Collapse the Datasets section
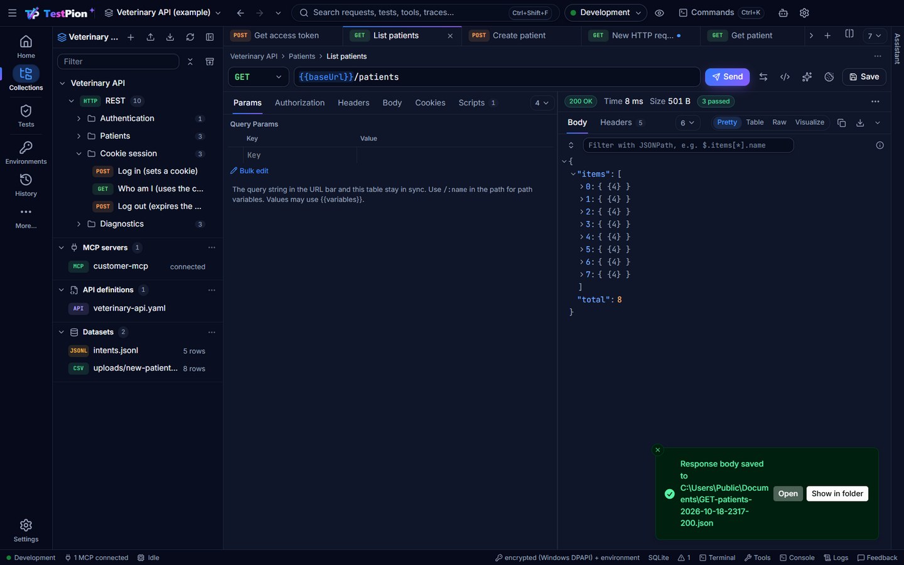904x565 pixels. 62,332
